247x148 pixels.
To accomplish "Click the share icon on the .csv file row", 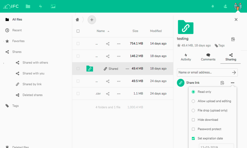I will click(x=108, y=94).
